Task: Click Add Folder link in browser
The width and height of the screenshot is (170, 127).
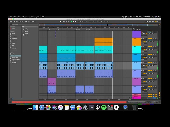Action: (14, 62)
